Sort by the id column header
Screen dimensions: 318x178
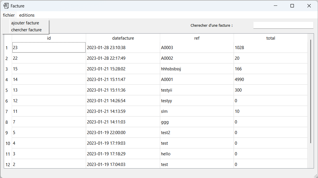[49, 38]
